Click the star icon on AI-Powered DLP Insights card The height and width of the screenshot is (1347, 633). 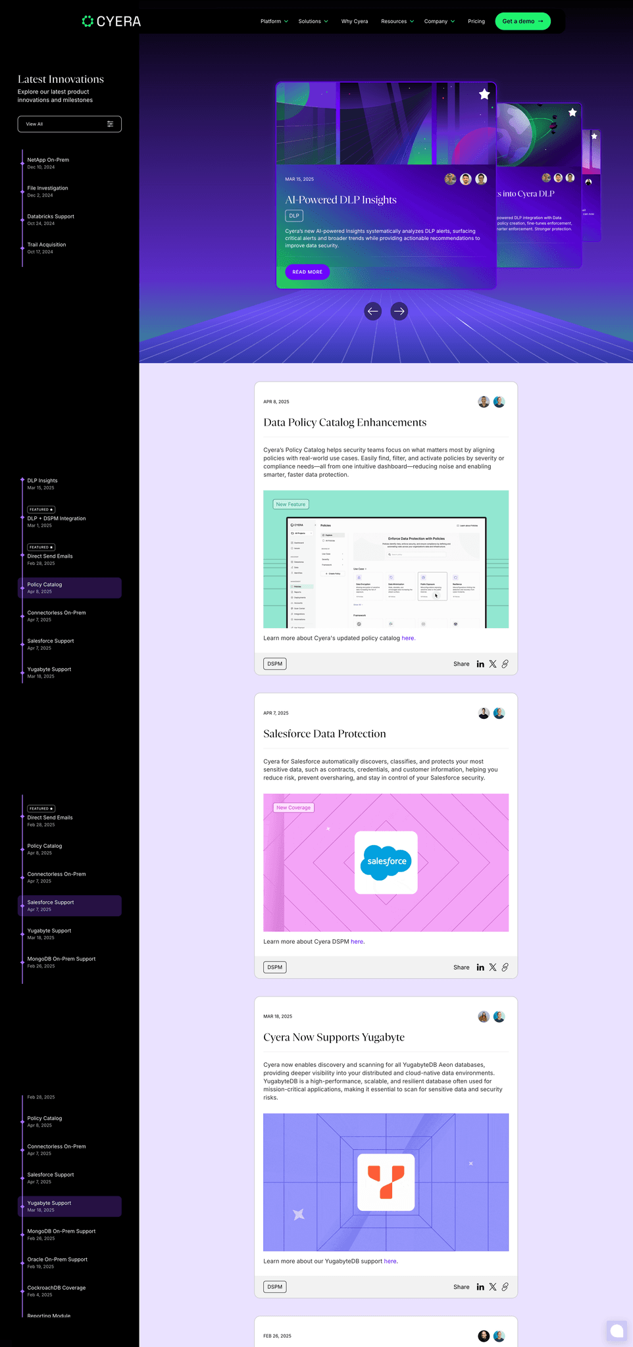484,94
